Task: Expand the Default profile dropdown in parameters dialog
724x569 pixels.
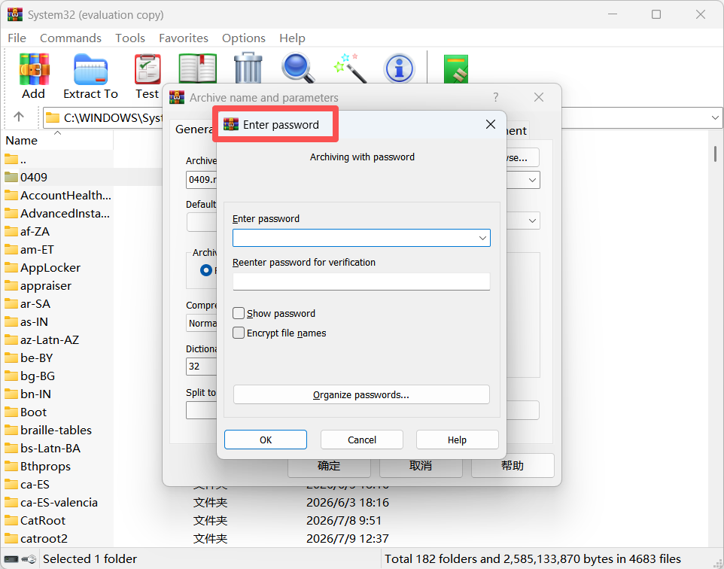Action: (x=532, y=221)
